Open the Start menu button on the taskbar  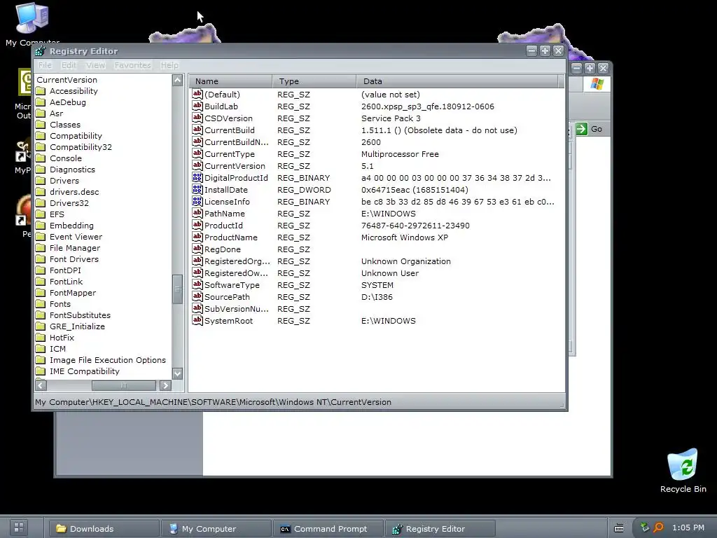[x=19, y=528]
